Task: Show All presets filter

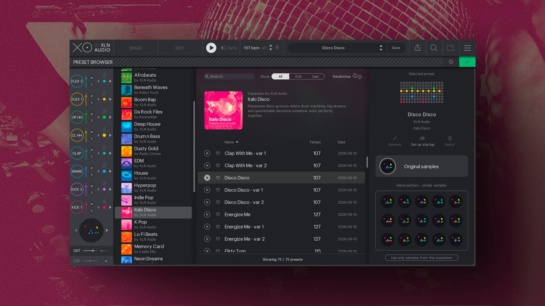Action: click(280, 76)
